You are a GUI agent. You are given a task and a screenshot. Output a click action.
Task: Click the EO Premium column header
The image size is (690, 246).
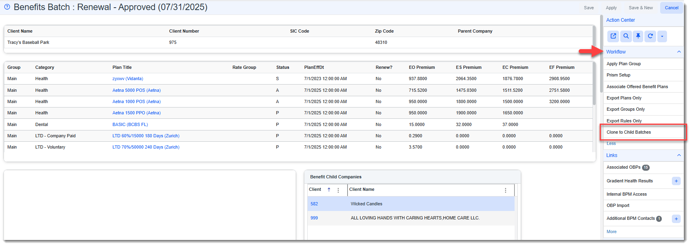422,68
